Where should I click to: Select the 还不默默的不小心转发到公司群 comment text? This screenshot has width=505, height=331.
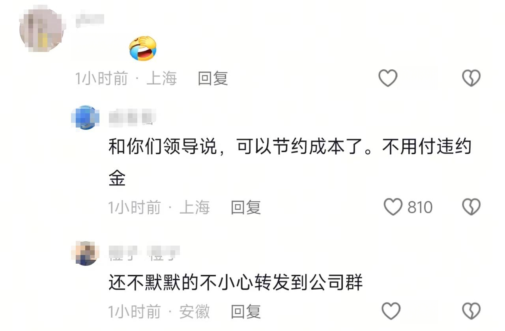click(236, 283)
